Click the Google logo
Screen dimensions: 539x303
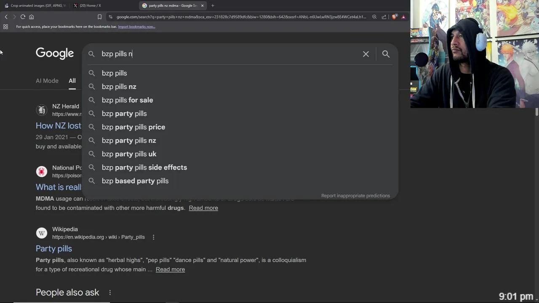click(55, 53)
